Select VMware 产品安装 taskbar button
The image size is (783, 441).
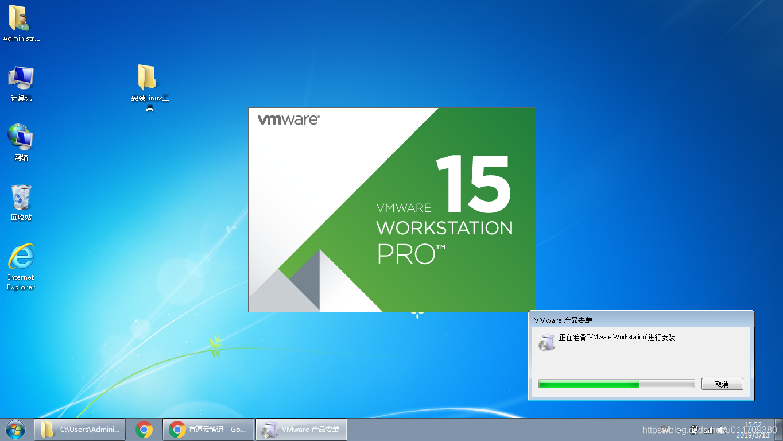[301, 430]
